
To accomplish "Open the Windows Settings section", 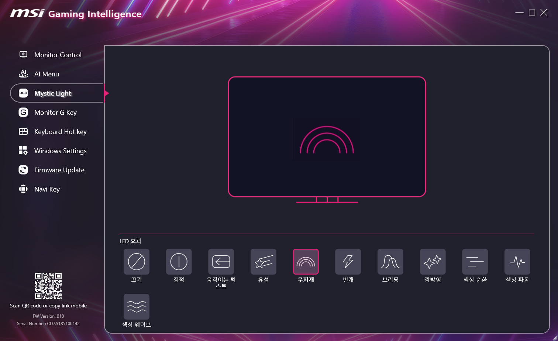I will point(60,151).
